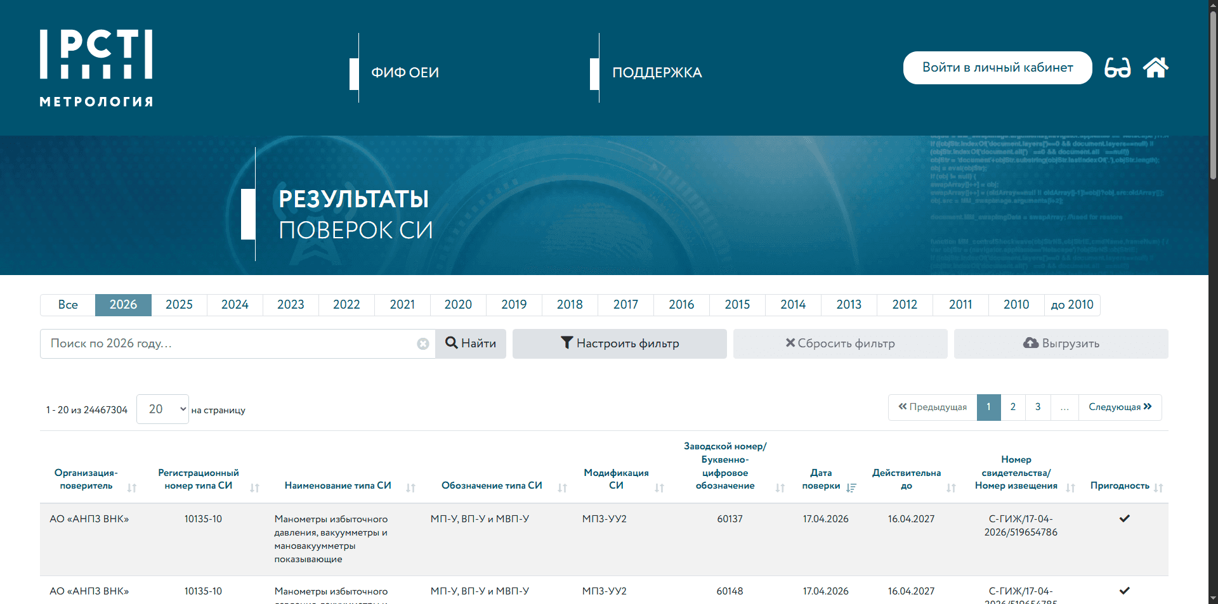Screen dimensions: 1218x604
Task: Click the checkmark in the first Пригодность row
Action: pyautogui.click(x=1125, y=518)
